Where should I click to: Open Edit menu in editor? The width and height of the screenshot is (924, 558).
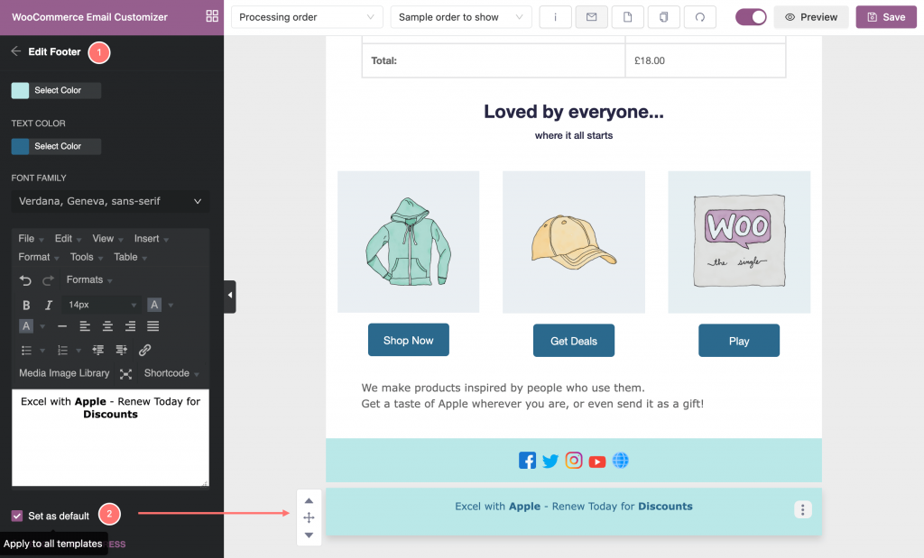click(68, 238)
